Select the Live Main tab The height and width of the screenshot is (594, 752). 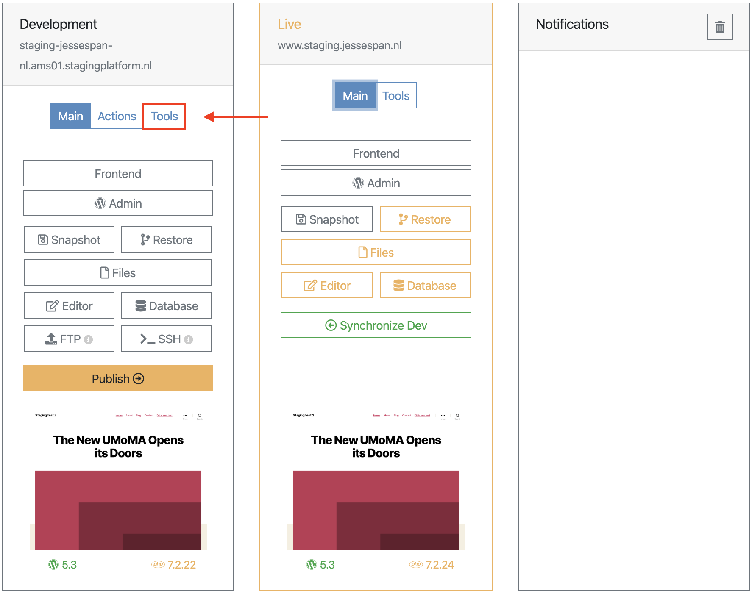click(355, 96)
